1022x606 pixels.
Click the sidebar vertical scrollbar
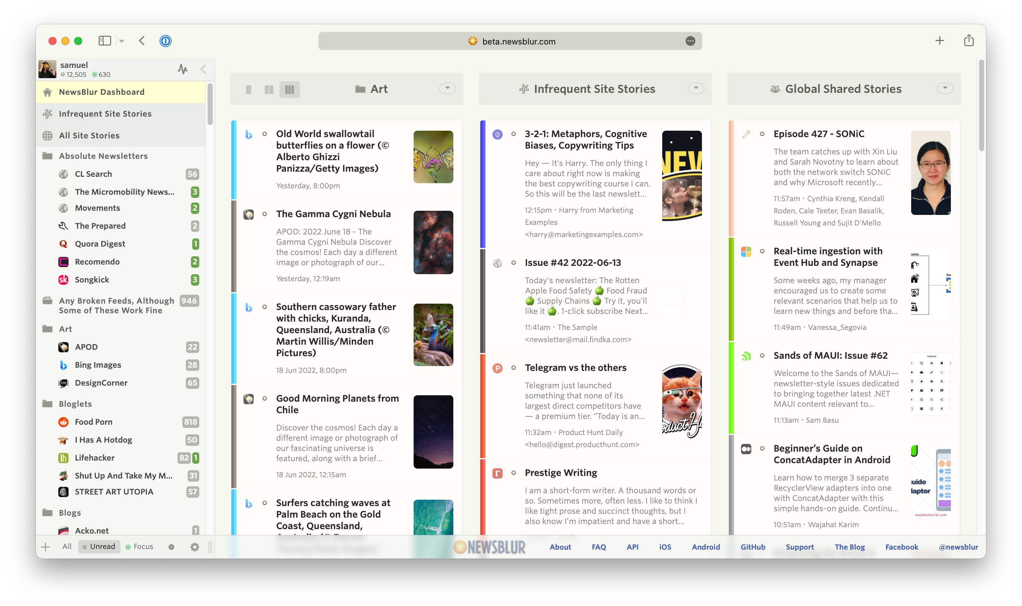[210, 104]
